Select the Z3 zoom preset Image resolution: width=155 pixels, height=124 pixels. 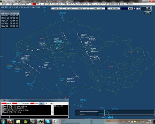pos(112,4)
